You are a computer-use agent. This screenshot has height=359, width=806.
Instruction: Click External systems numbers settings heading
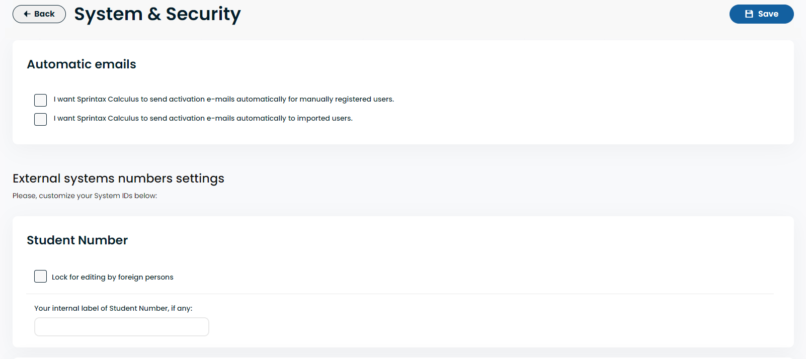click(x=119, y=178)
